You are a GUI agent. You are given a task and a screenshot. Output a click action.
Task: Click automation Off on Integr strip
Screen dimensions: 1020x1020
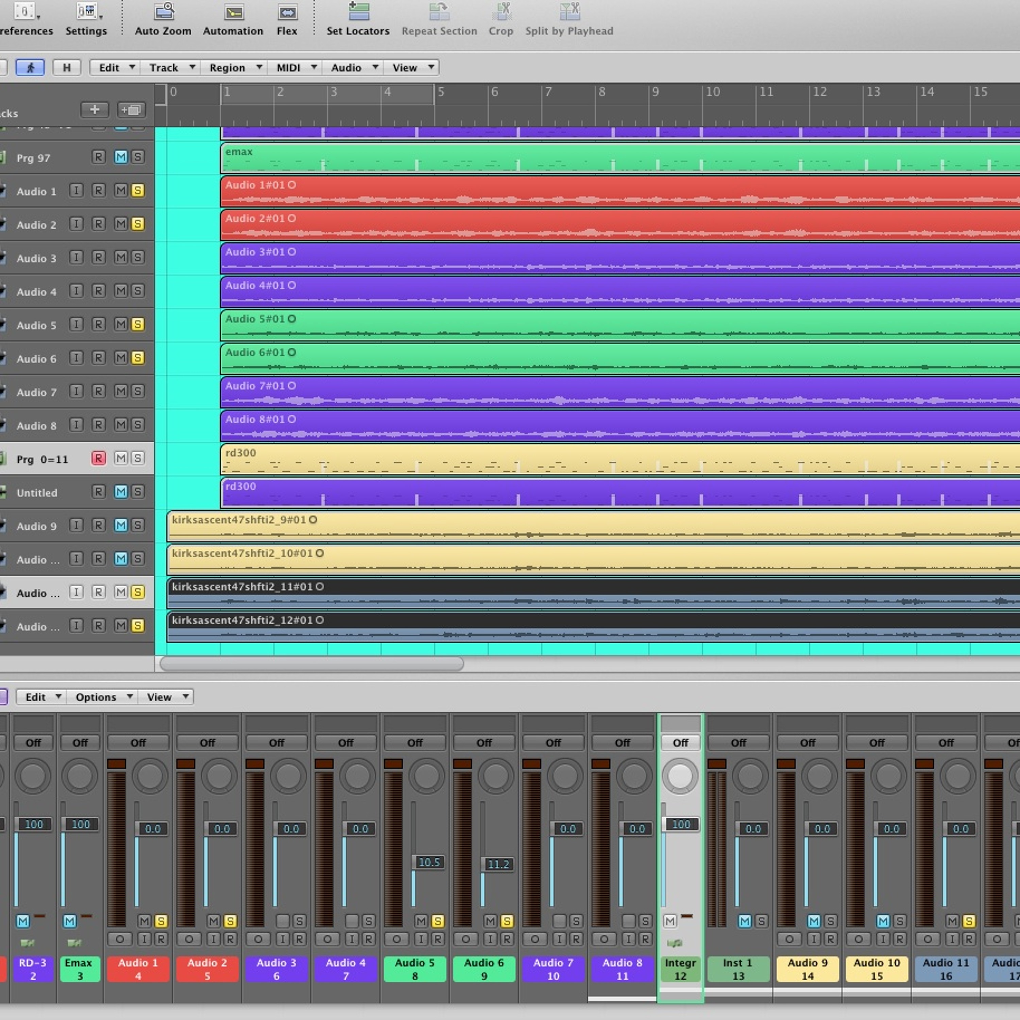coord(681,743)
